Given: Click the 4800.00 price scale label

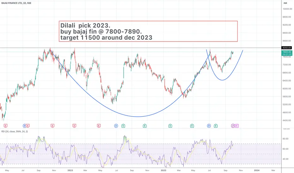Looking at the screenshot, I should pyautogui.click(x=287, y=113).
